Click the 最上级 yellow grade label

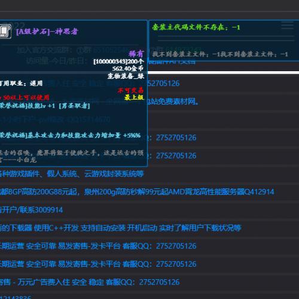pos(134,97)
